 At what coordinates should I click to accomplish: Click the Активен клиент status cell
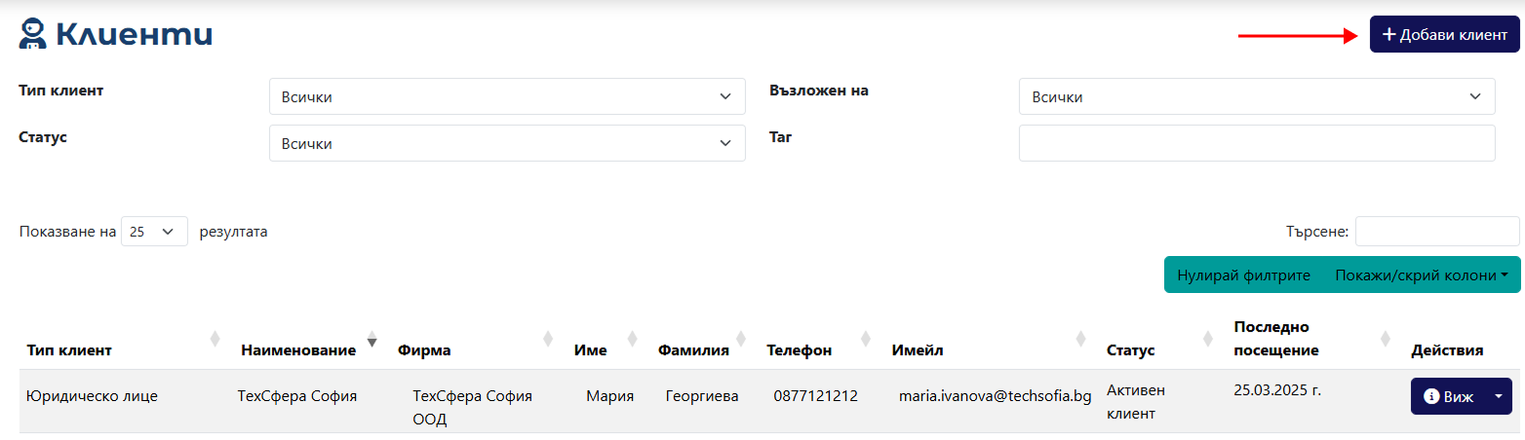[x=1136, y=402]
